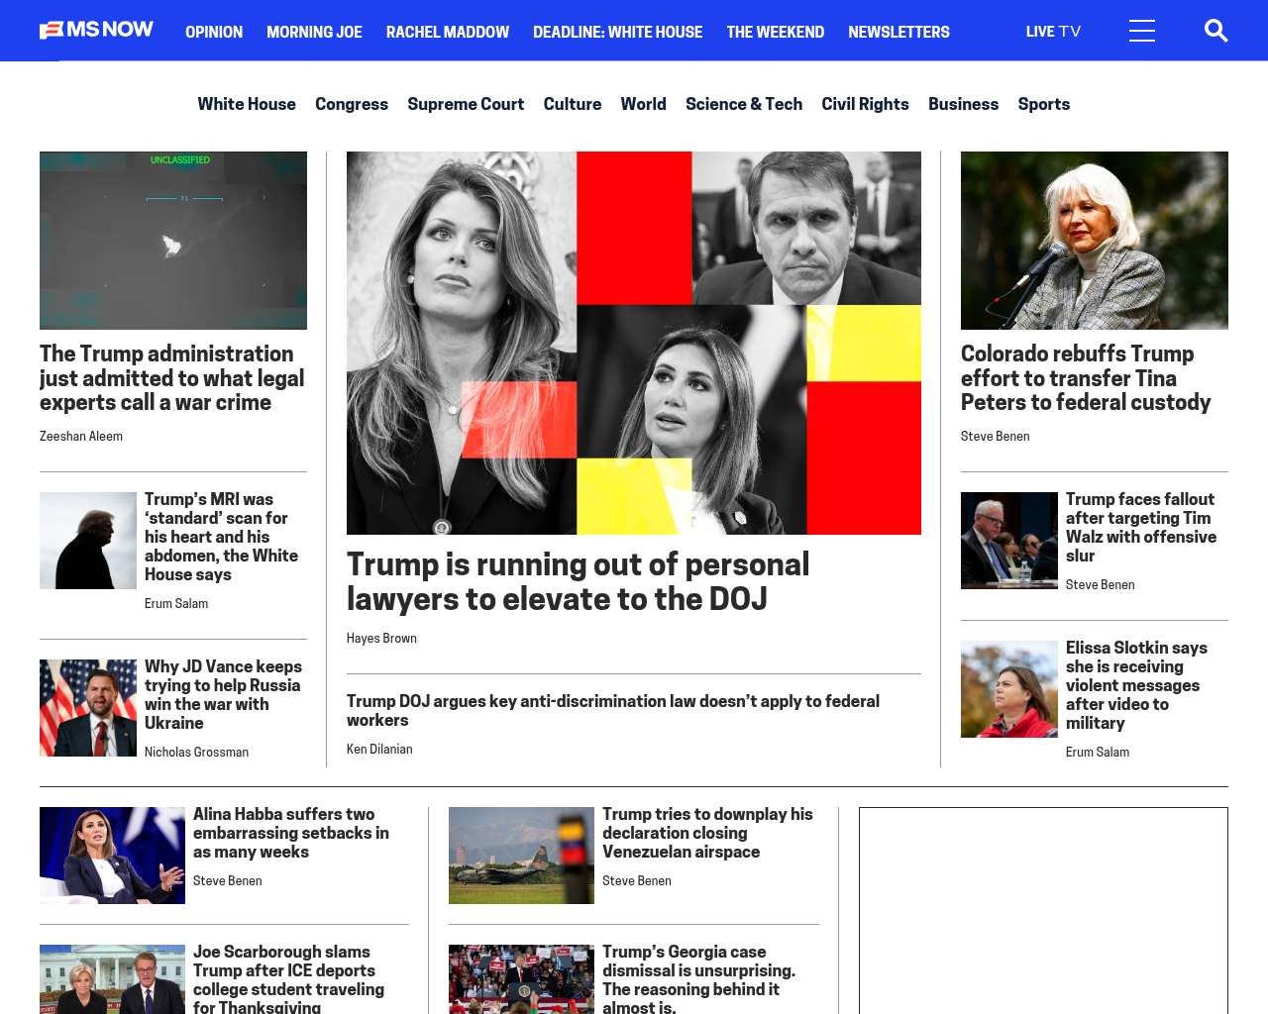1268x1014 pixels.
Task: Open the hamburger menu
Action: click(x=1141, y=31)
